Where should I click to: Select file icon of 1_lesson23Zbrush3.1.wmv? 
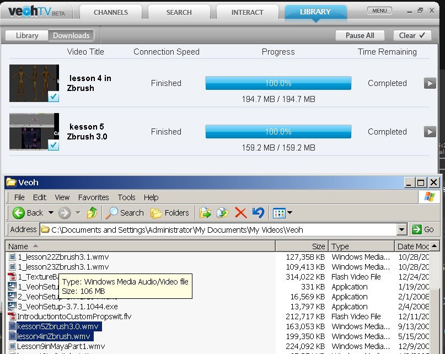(x=12, y=267)
